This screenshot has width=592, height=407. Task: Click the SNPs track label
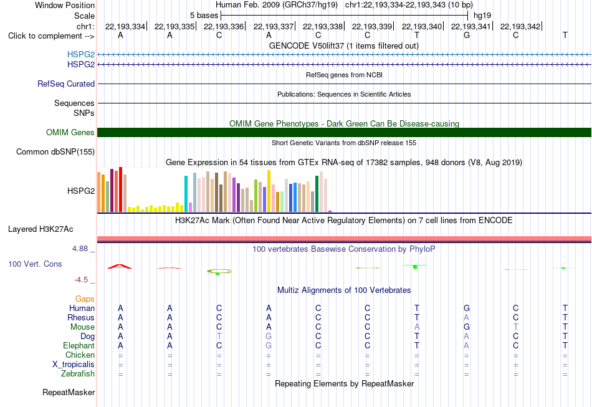[x=84, y=113]
